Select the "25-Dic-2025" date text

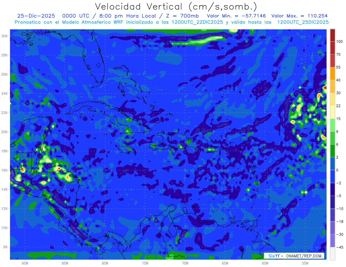(35, 16)
